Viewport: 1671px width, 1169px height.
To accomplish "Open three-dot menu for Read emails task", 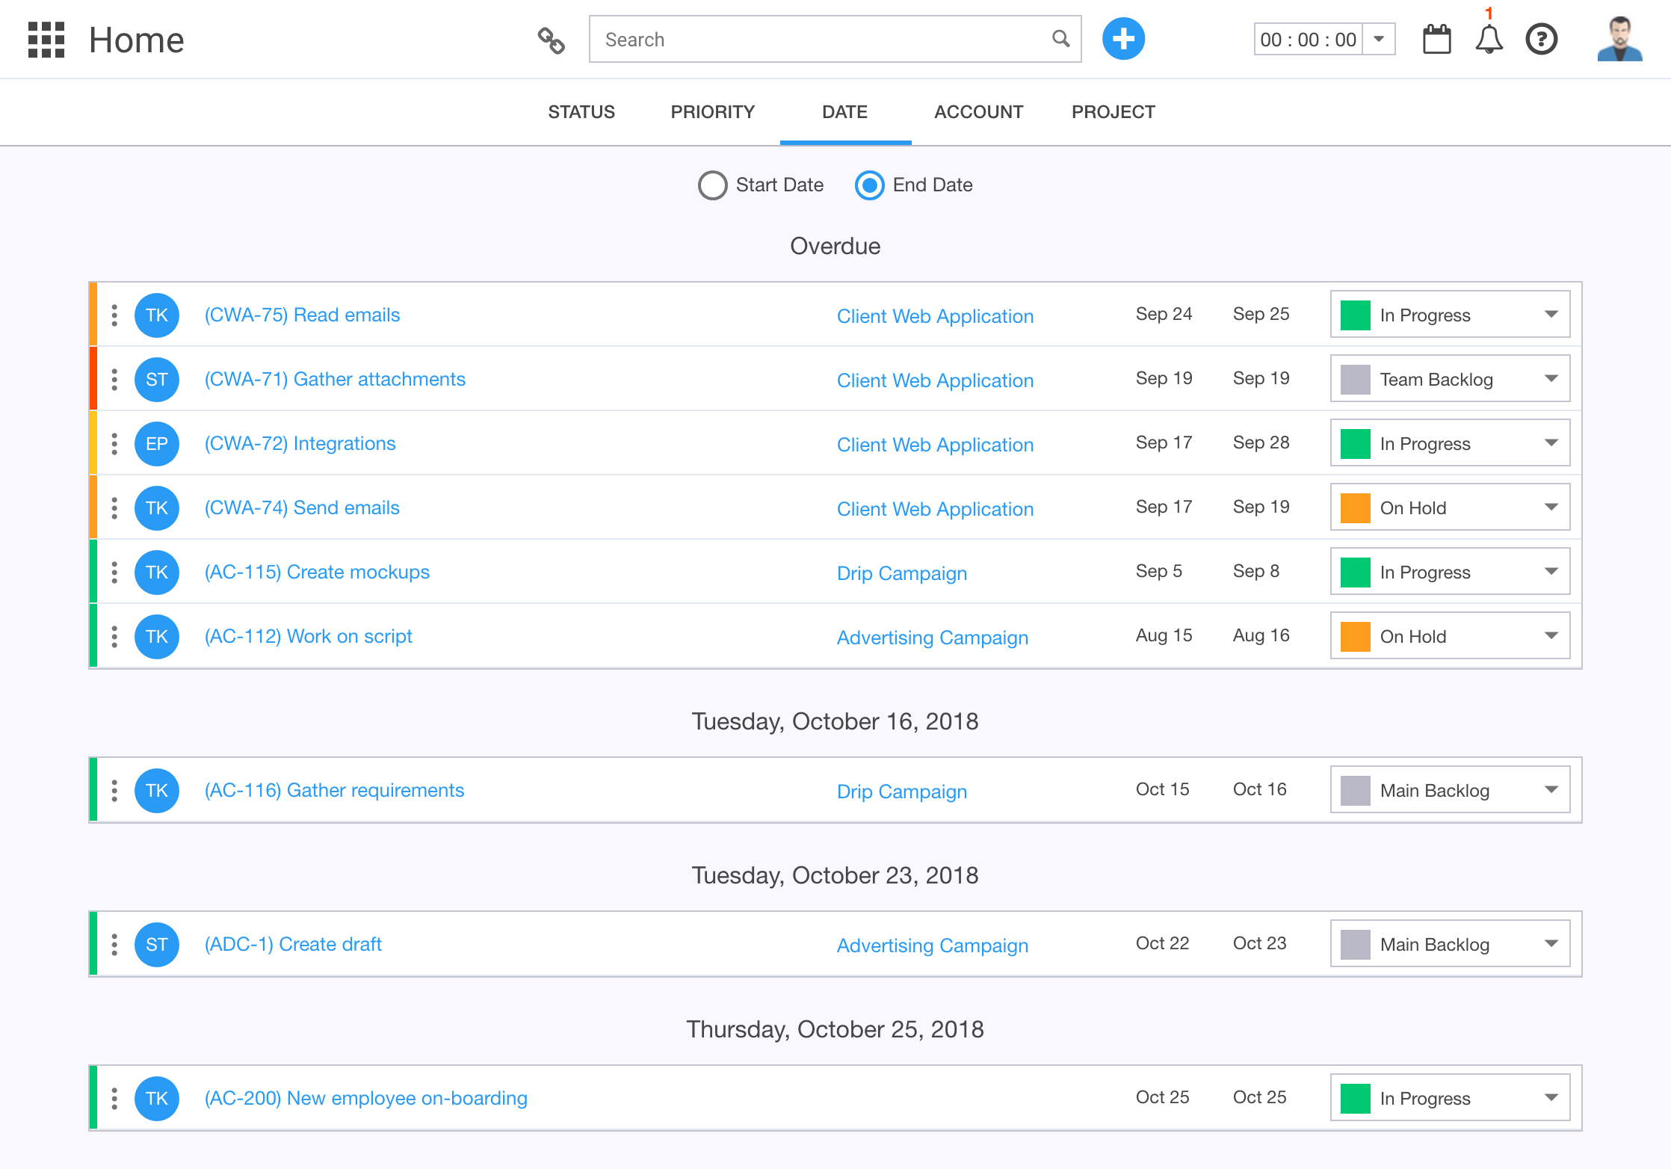I will (114, 315).
